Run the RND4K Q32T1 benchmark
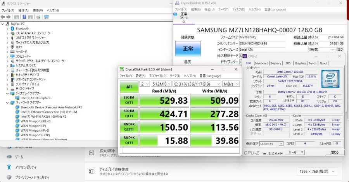The image size is (349, 182). click(129, 127)
